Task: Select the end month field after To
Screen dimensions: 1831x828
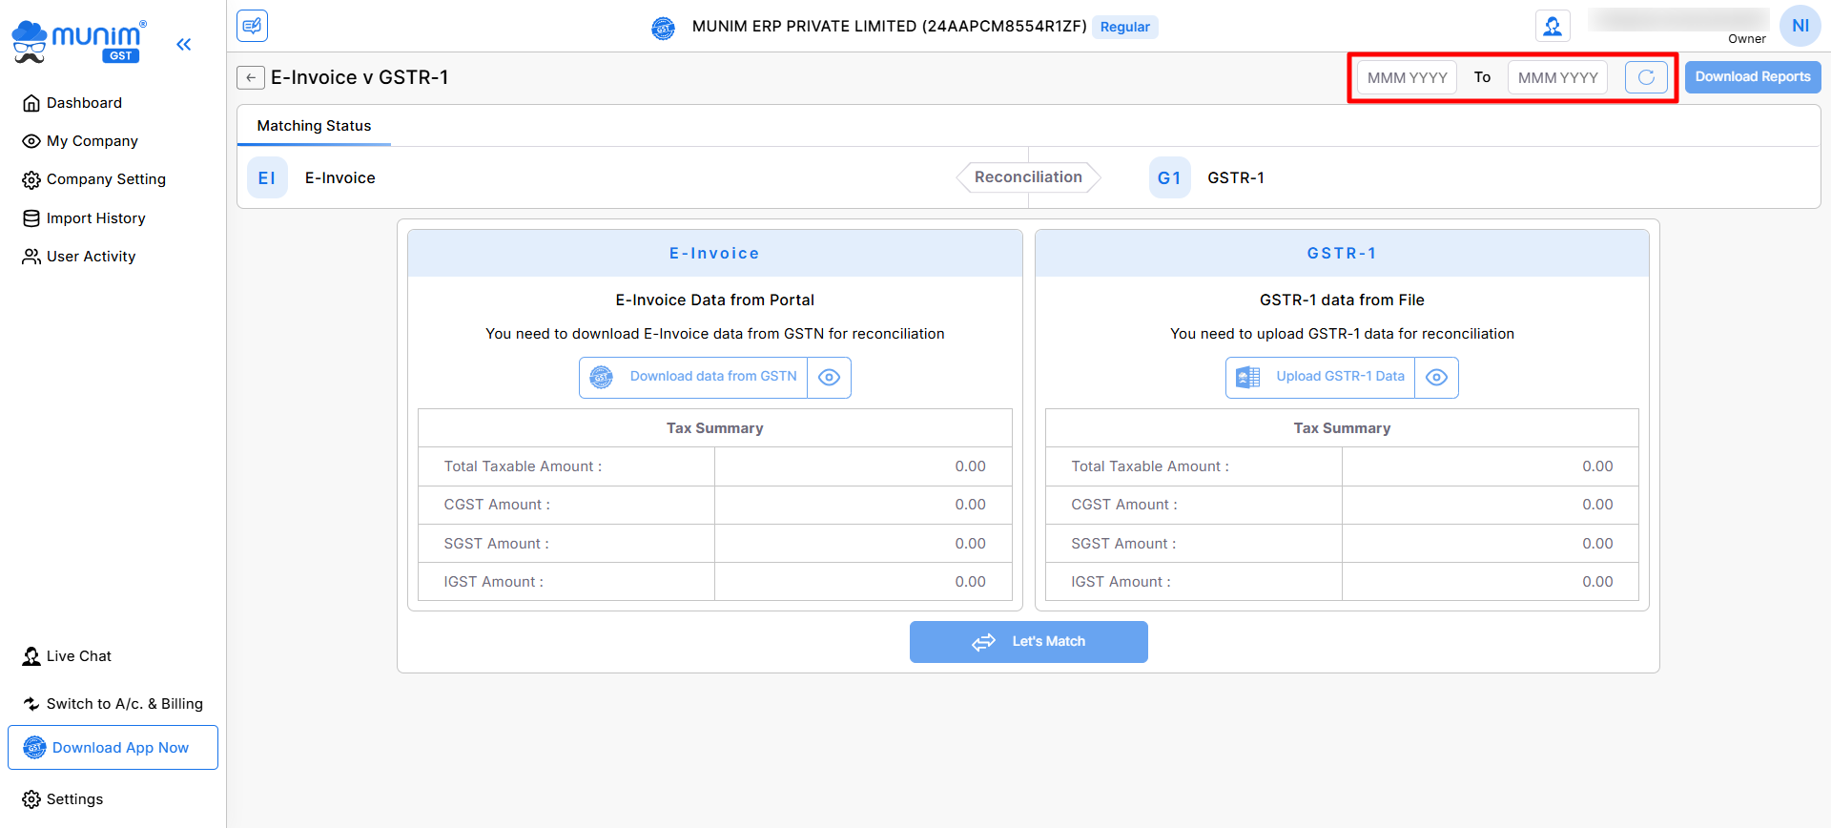Action: pyautogui.click(x=1557, y=77)
